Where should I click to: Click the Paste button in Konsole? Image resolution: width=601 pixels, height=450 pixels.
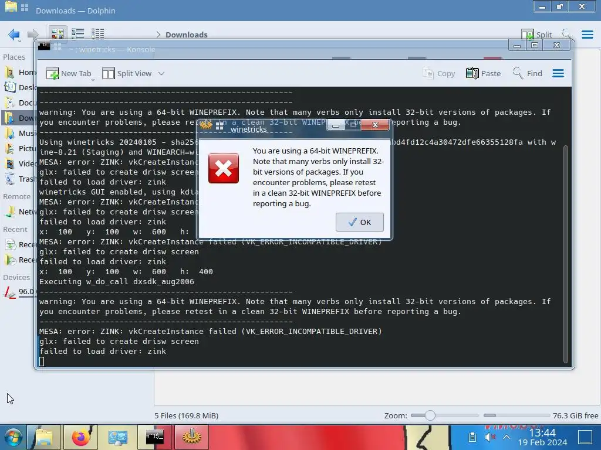click(x=484, y=73)
